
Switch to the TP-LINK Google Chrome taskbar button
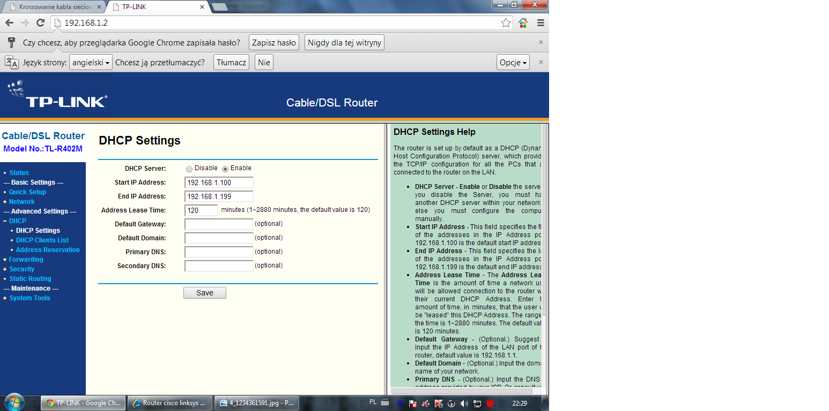point(84,403)
